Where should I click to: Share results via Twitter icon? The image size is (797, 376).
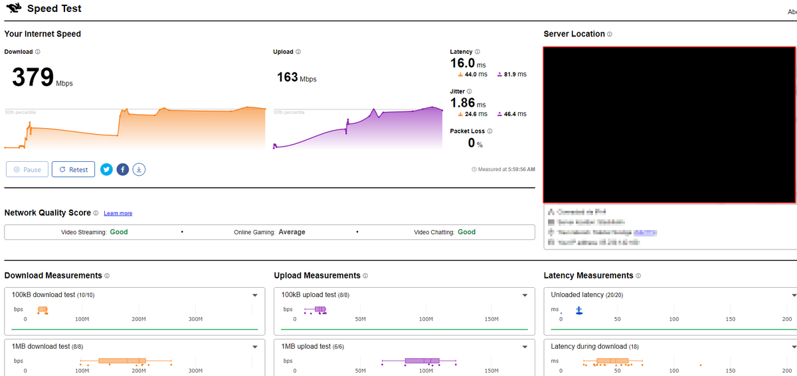pyautogui.click(x=106, y=170)
